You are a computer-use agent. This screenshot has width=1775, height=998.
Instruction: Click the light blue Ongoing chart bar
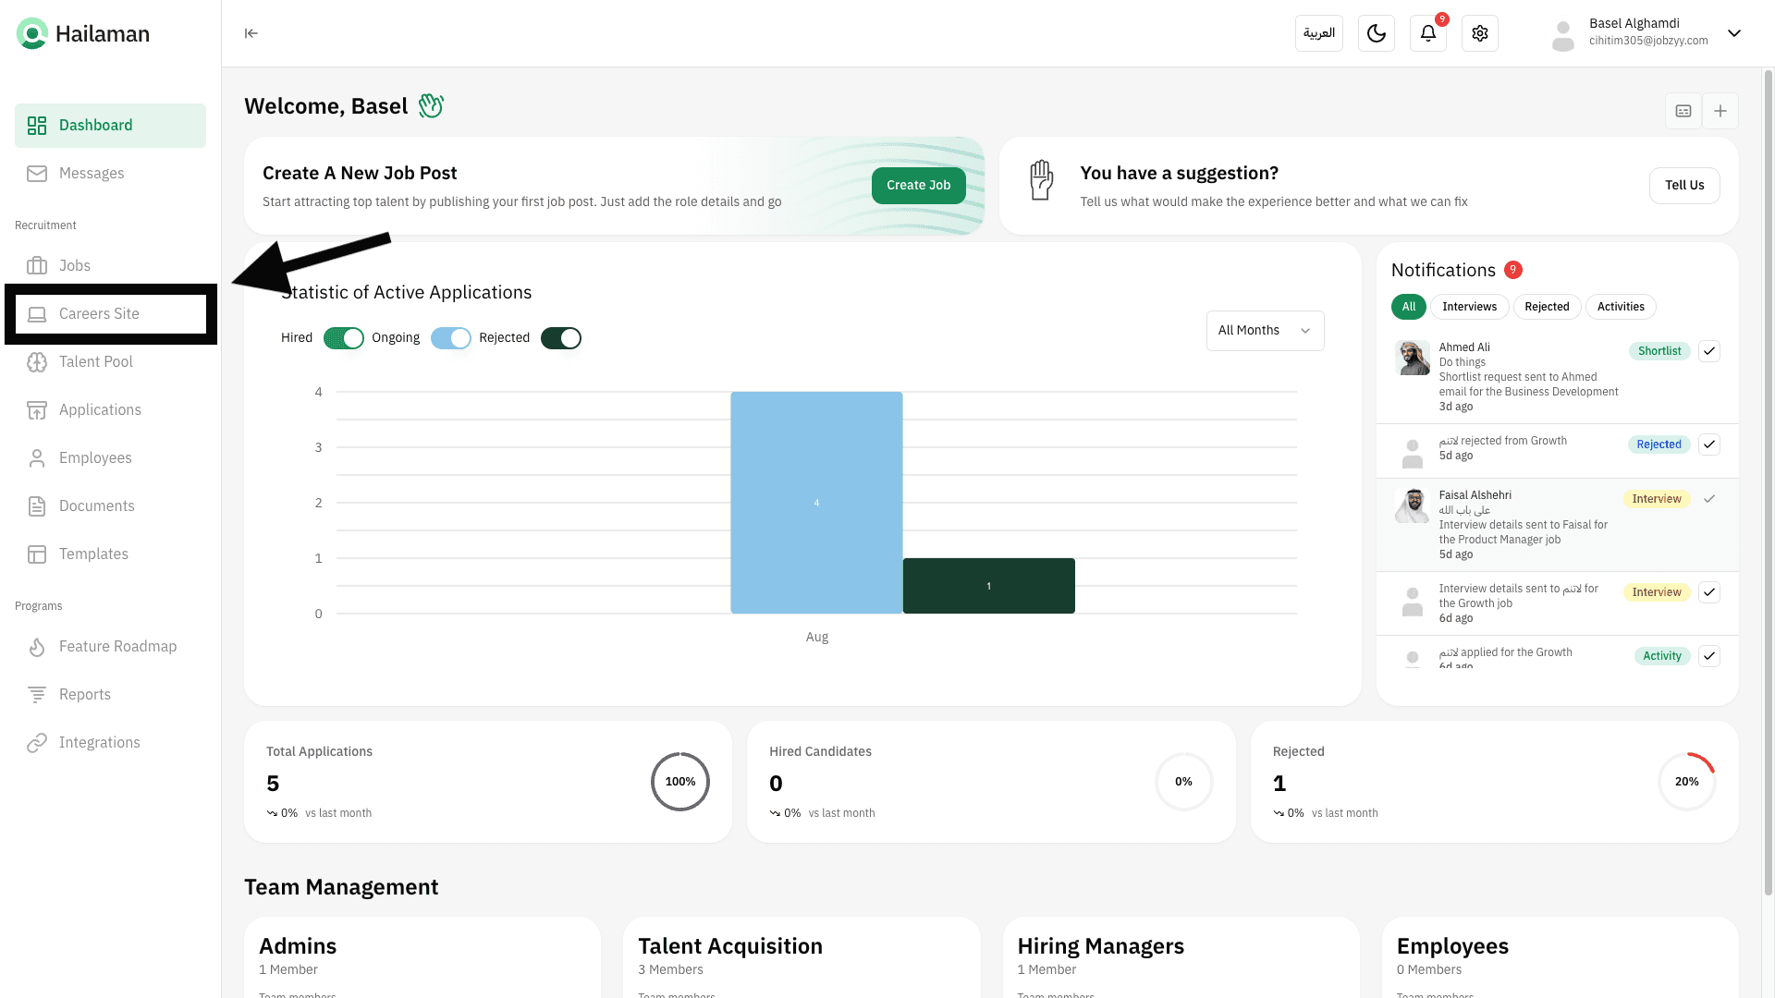(x=815, y=503)
